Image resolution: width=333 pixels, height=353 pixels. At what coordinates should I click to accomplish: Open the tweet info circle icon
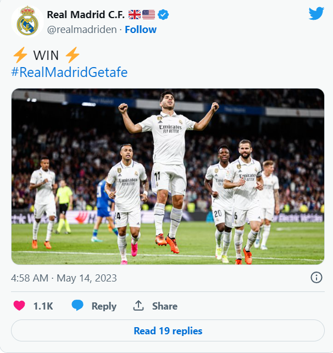pyautogui.click(x=317, y=277)
